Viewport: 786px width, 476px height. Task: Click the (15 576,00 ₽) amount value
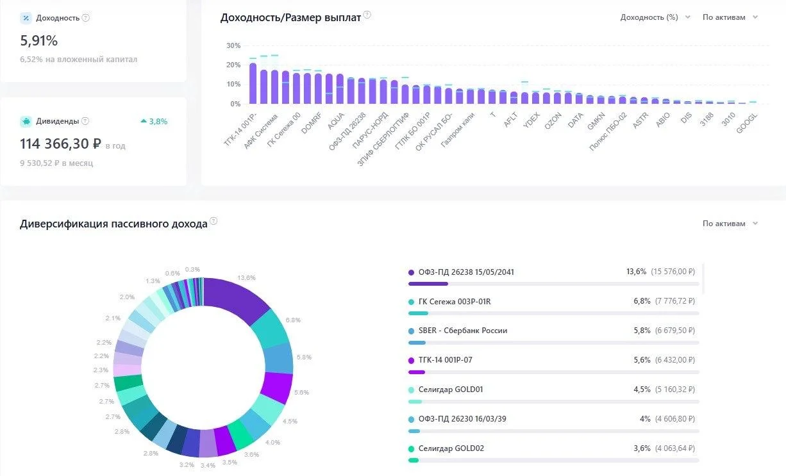(673, 272)
